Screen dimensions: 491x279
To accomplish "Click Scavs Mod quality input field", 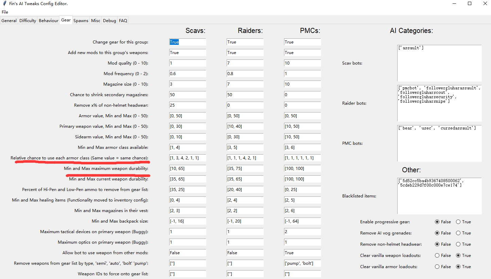I will click(x=188, y=63).
